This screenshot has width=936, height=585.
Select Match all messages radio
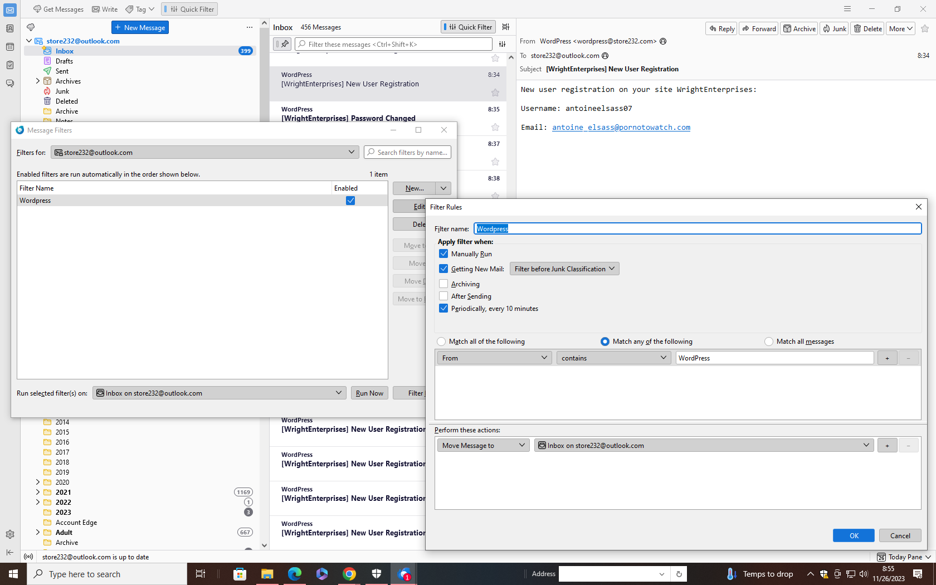[769, 342]
